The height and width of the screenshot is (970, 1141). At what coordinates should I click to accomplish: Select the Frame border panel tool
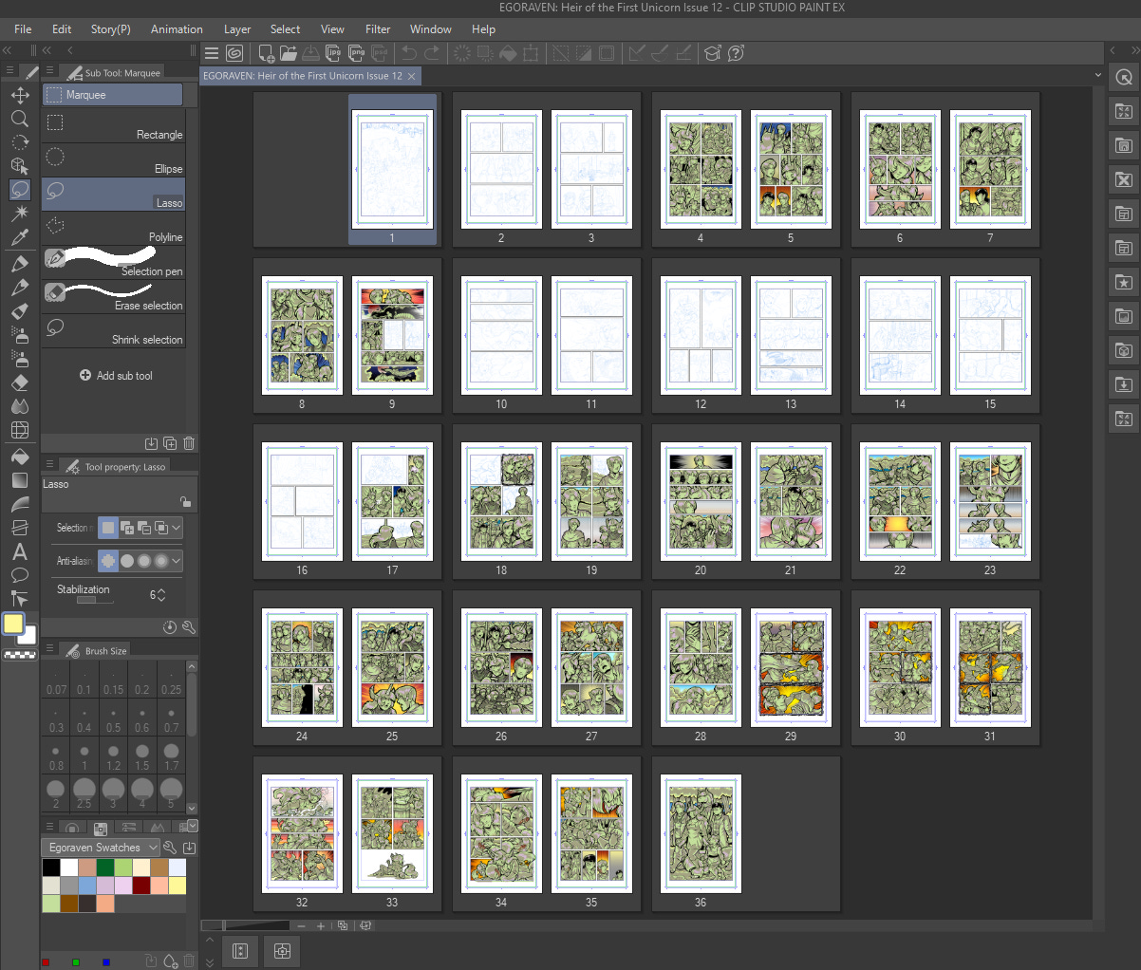[x=20, y=528]
